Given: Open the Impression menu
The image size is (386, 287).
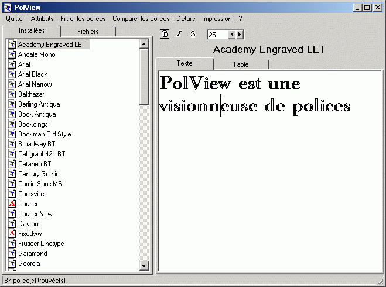Looking at the screenshot, I should (x=217, y=19).
